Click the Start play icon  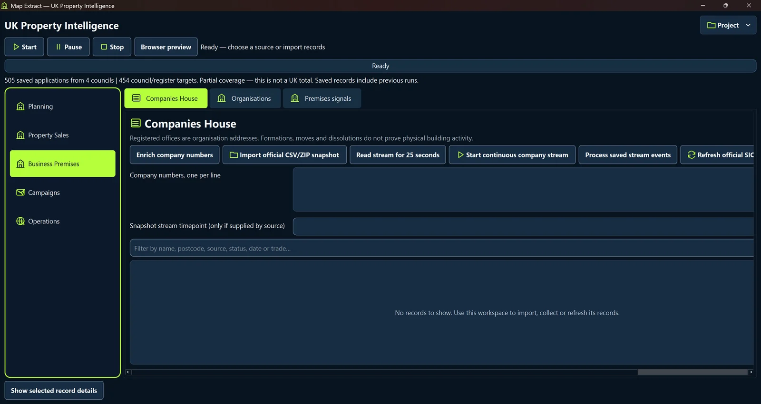point(16,47)
